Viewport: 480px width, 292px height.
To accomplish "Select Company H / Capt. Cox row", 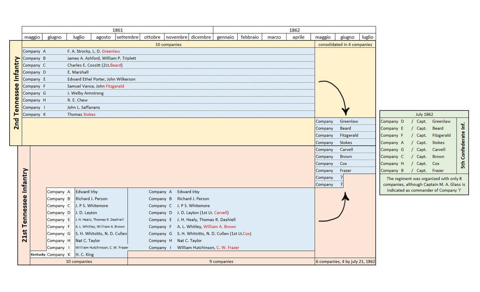I will pos(418,164).
